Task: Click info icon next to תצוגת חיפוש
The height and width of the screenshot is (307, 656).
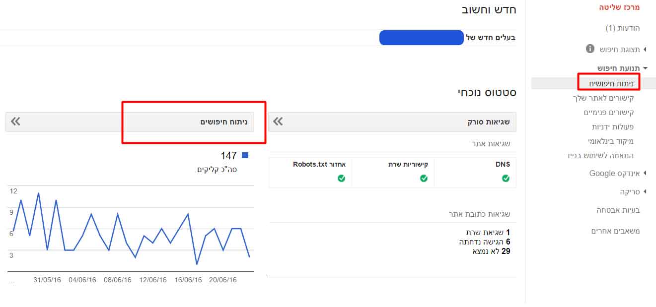Action: point(590,49)
